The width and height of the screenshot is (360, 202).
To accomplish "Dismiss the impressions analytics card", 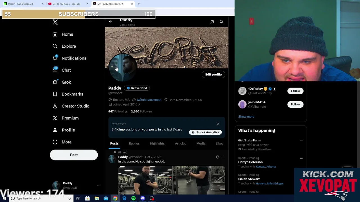I will pos(218,124).
